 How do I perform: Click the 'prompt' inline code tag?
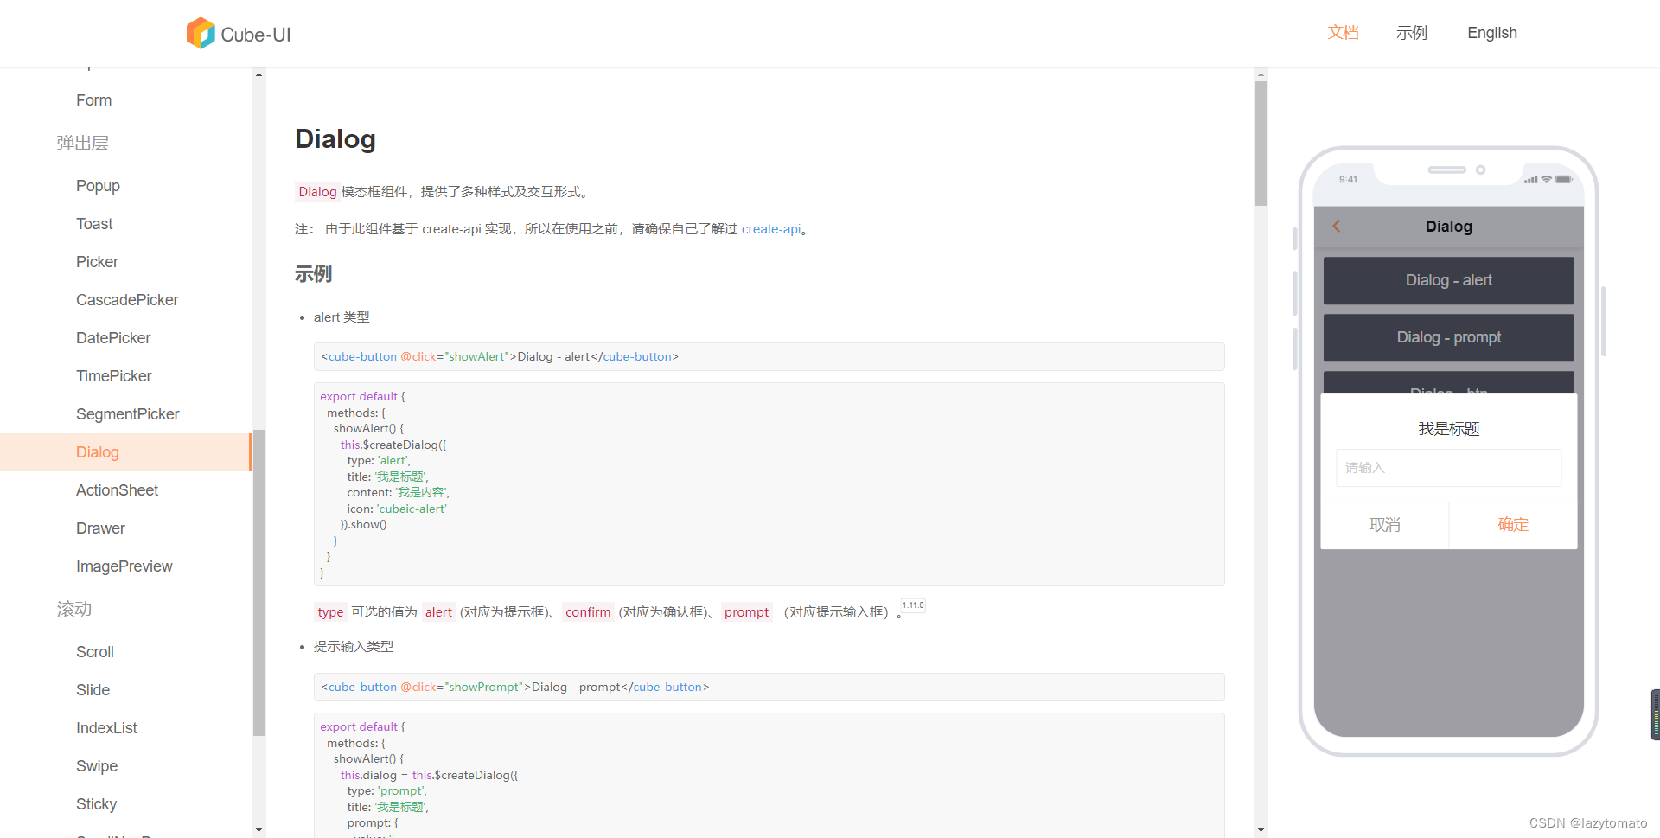click(x=747, y=612)
